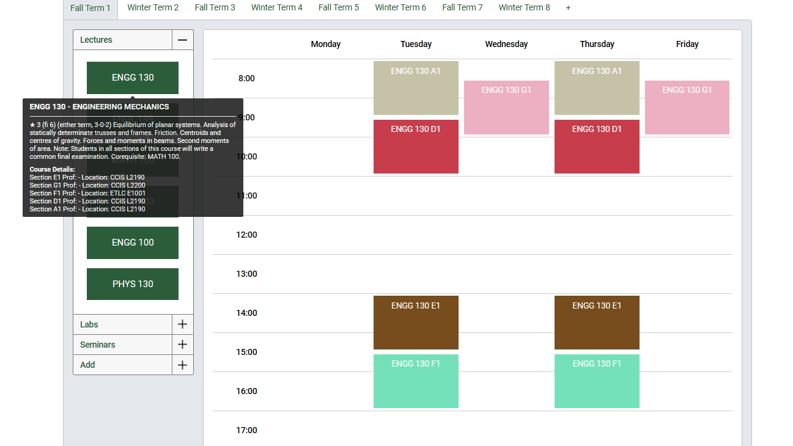Add a lab using the Labs plus icon

pyautogui.click(x=183, y=324)
